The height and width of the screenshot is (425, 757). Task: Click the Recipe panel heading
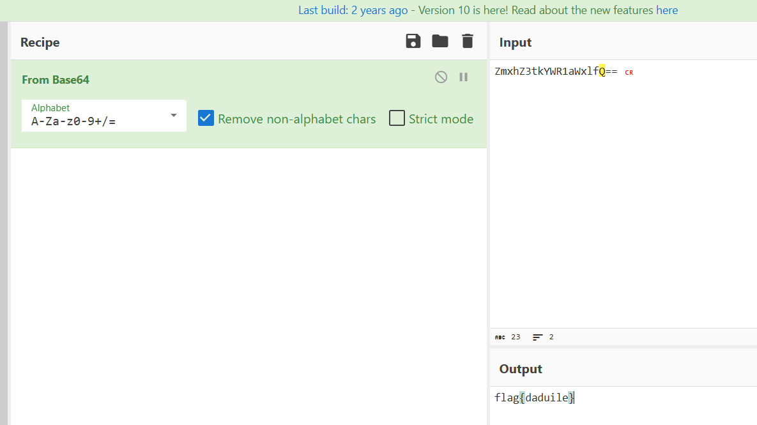tap(40, 42)
